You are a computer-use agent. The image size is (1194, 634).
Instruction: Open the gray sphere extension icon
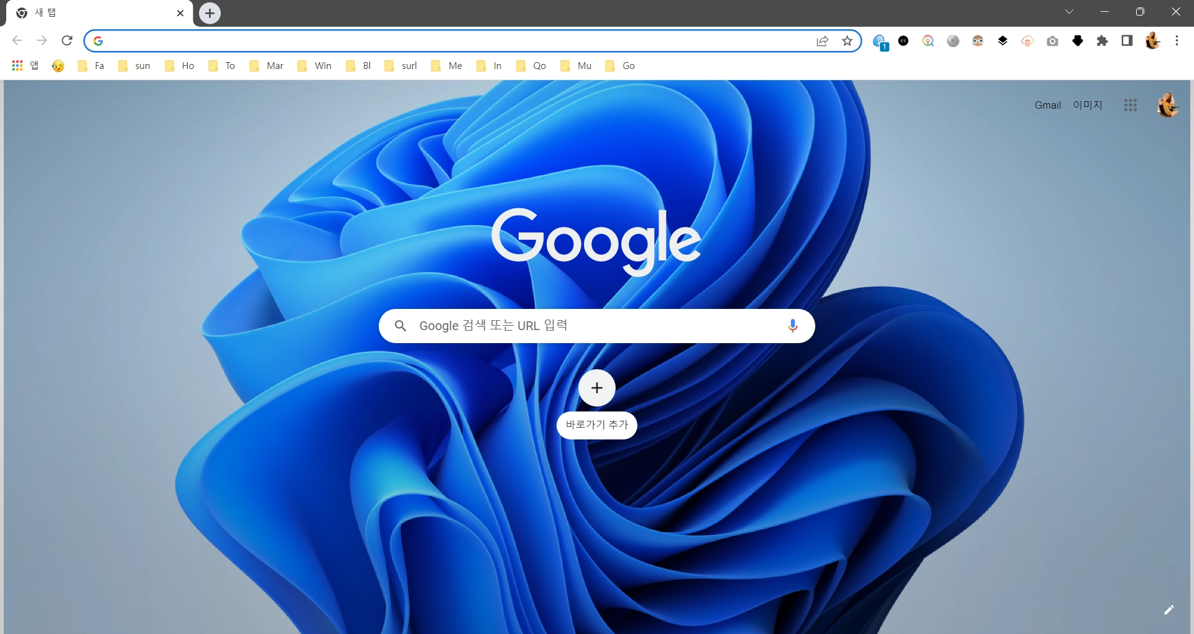(953, 41)
